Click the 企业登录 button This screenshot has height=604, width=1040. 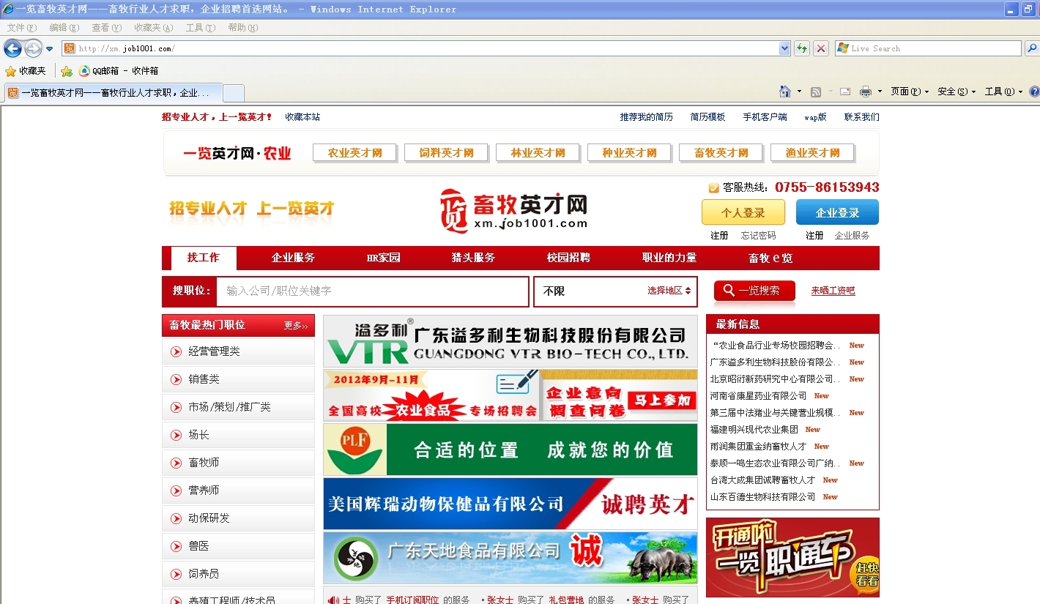(837, 212)
